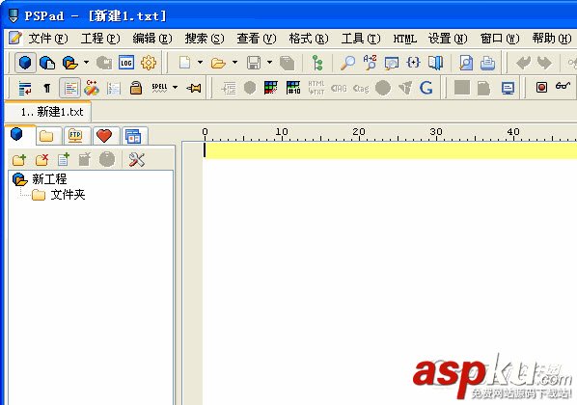Open the 查看(V) menu
Screen dimensions: 577x405
click(257, 39)
